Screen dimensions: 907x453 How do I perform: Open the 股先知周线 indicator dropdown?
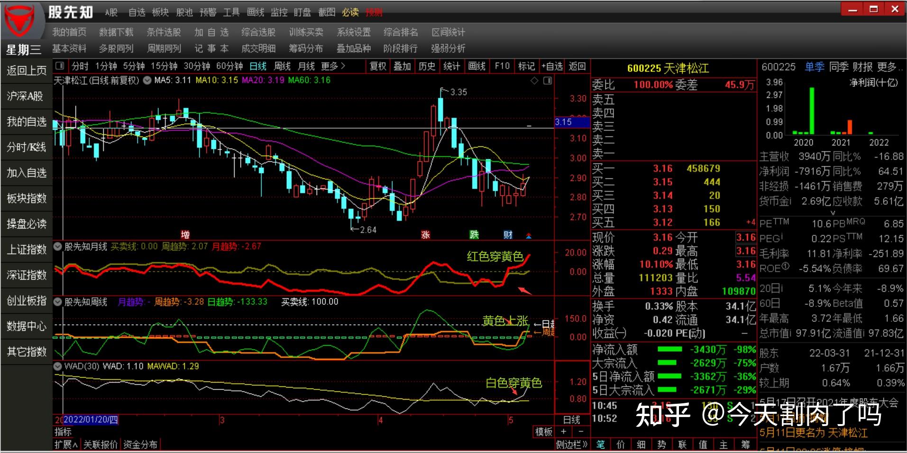click(58, 302)
